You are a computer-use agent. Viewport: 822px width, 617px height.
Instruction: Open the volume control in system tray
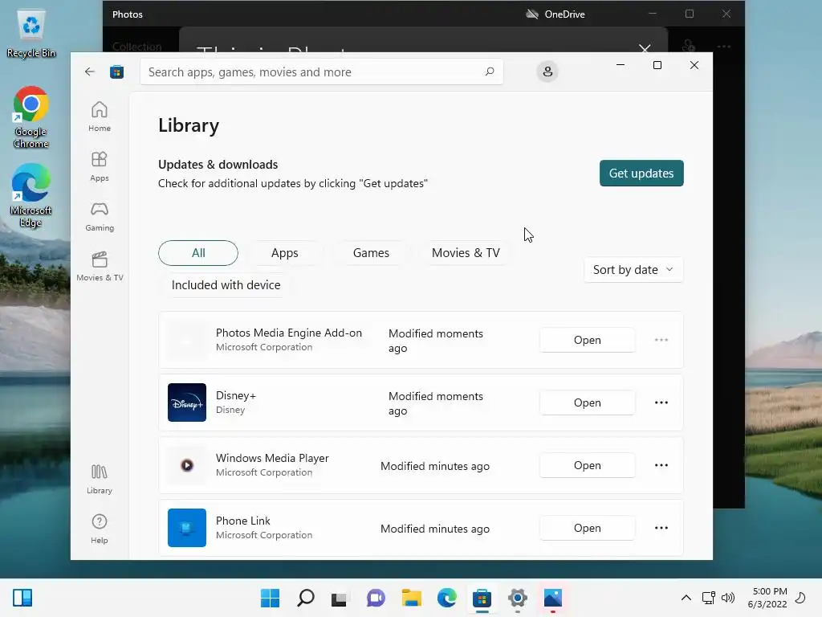click(x=728, y=598)
